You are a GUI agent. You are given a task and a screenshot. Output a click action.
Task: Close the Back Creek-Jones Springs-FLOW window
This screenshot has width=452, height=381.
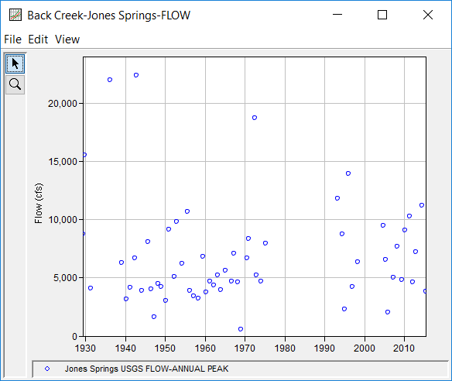[x=428, y=15]
